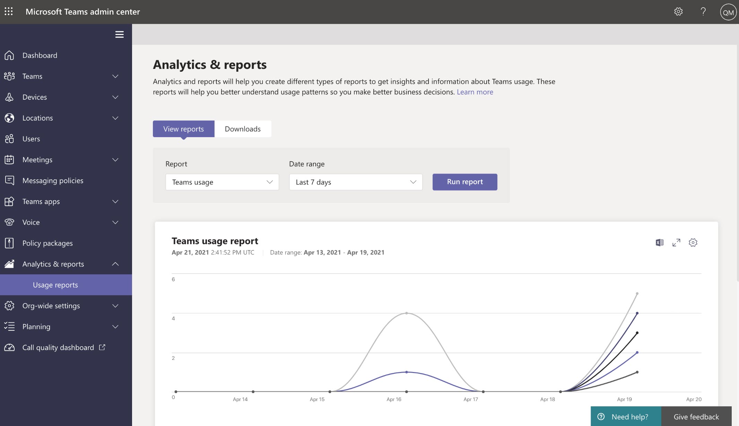739x426 pixels.
Task: Toggle the collapsed sidebar menu
Action: (119, 34)
